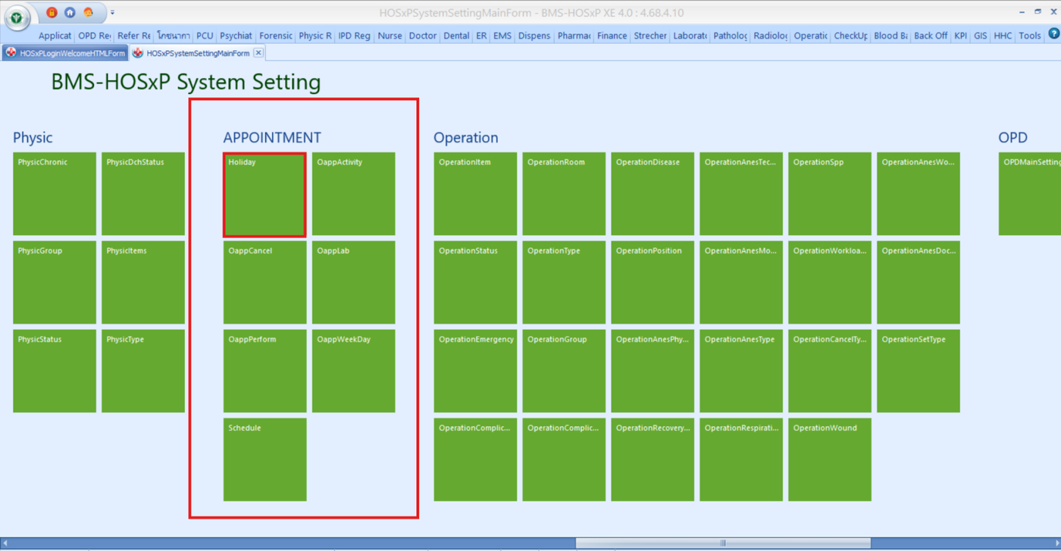
Task: Click the OperationSpp tile
Action: [x=830, y=194]
